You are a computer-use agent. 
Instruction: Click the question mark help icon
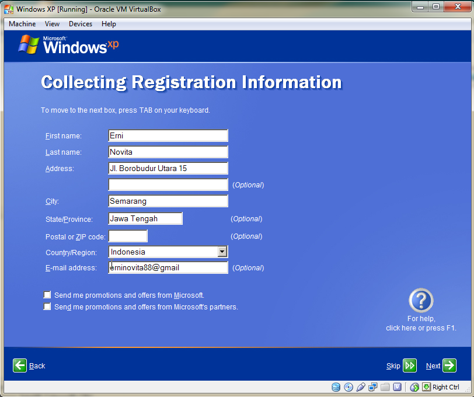click(421, 300)
